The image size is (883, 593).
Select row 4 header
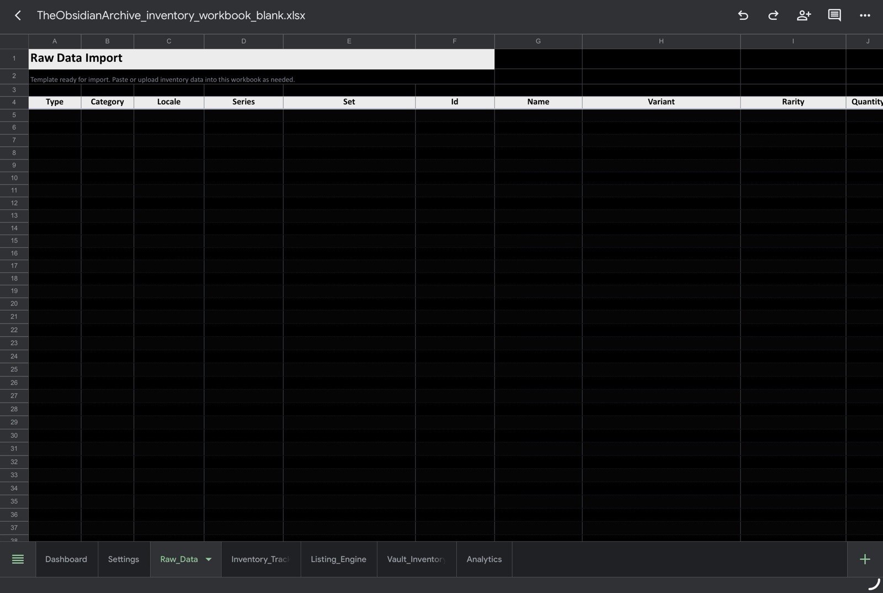[x=14, y=102]
